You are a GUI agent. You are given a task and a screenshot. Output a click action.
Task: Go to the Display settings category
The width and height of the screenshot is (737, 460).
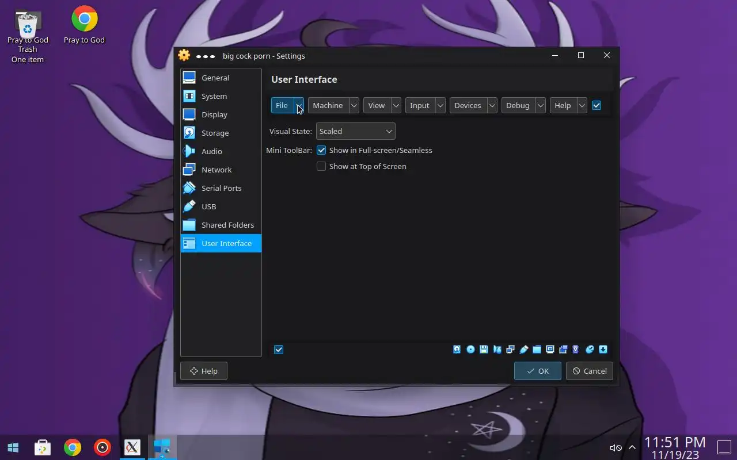pyautogui.click(x=221, y=114)
